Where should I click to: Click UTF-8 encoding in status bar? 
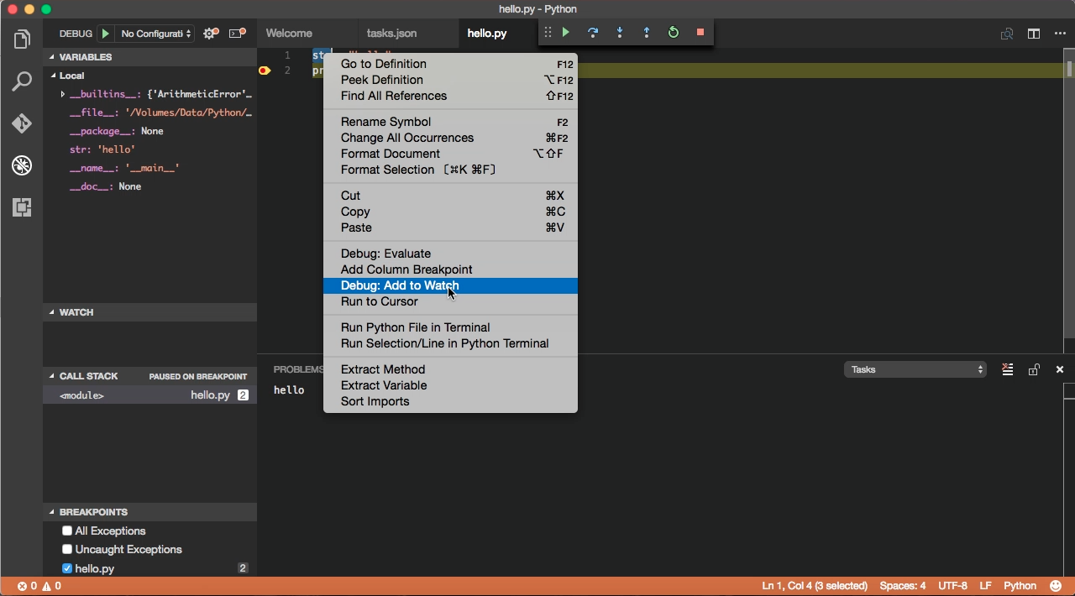tap(952, 586)
